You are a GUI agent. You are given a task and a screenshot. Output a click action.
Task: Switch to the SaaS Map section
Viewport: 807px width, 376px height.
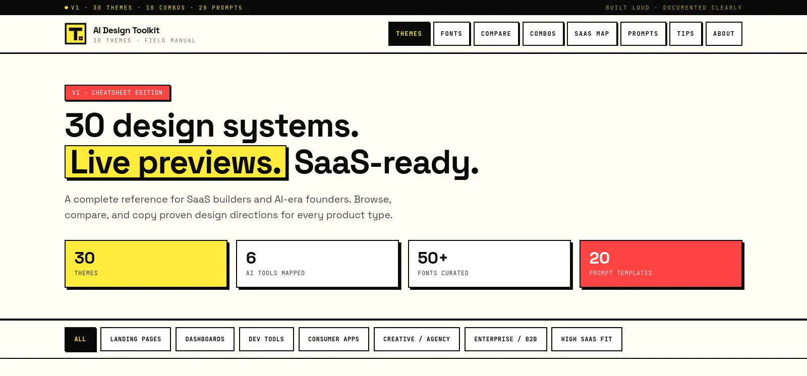[x=592, y=34]
